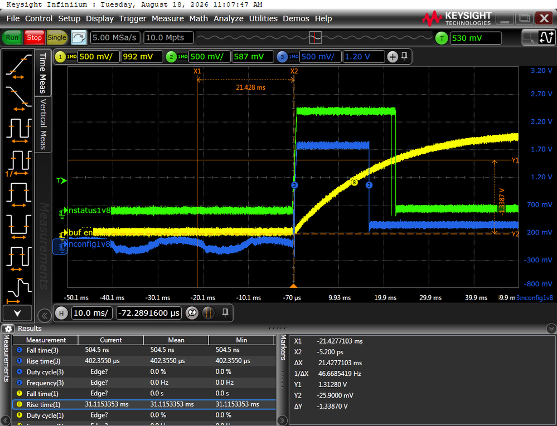
Task: Click the horizontal H button
Action: pos(61,313)
